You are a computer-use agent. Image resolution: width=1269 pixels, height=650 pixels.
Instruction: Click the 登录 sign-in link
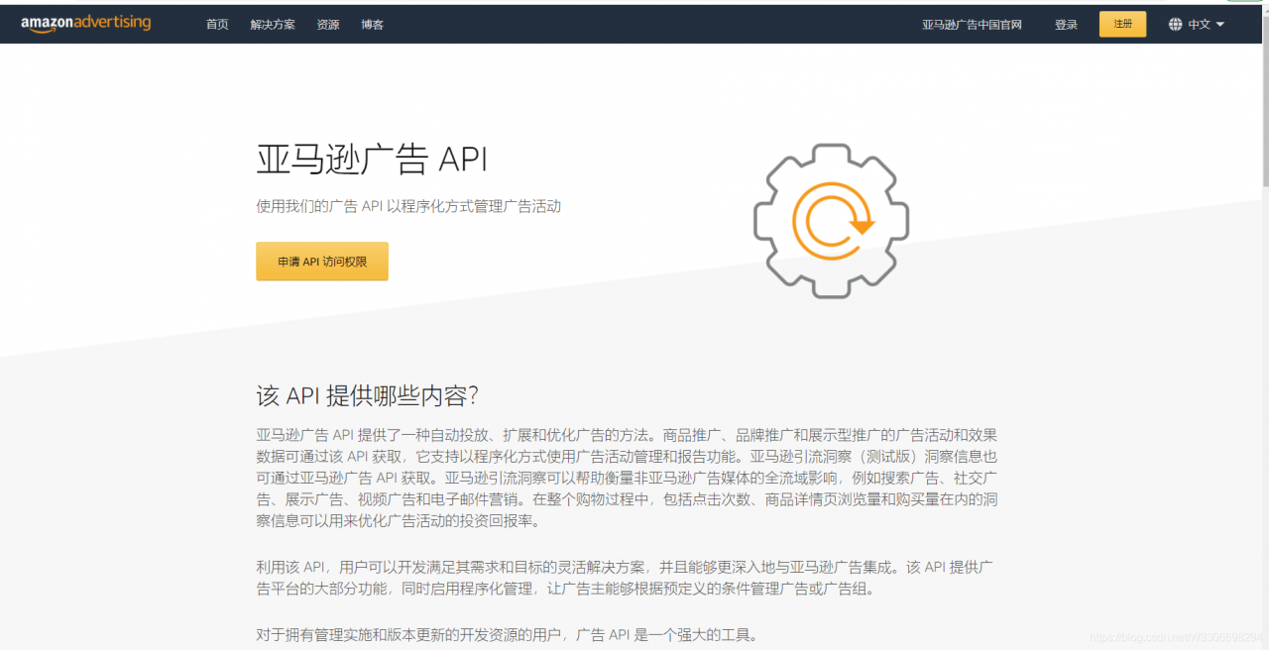[x=1066, y=25]
